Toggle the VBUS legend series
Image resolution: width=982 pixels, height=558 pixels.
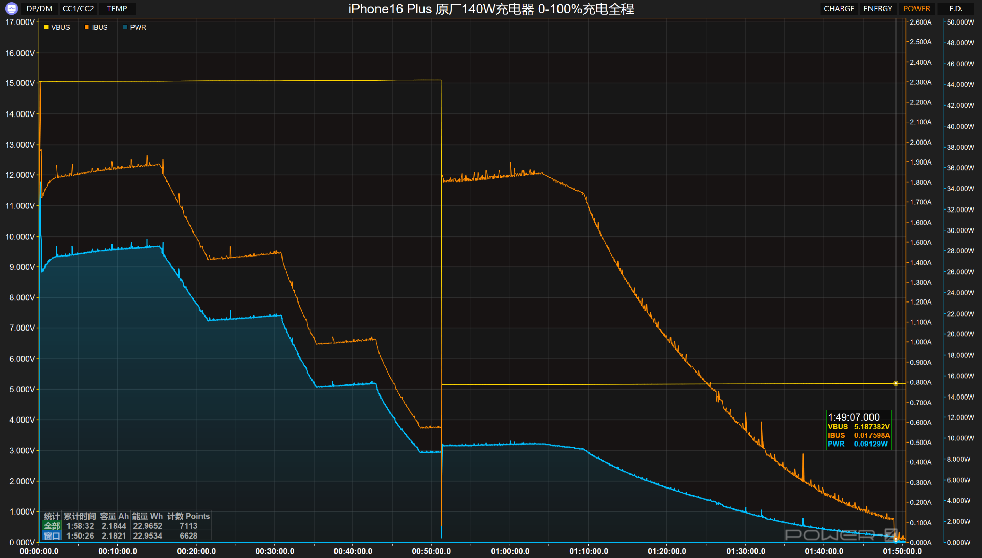(57, 27)
